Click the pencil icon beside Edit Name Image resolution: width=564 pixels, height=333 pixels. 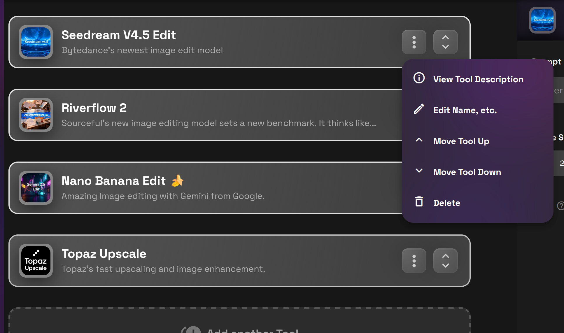pos(419,109)
